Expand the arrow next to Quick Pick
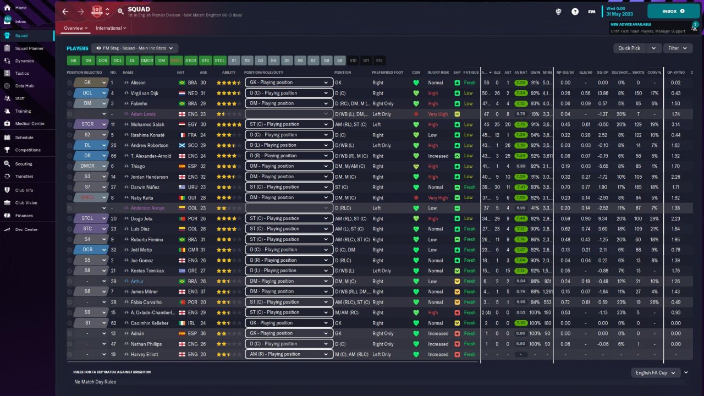Viewport: 704px width, 396px height. click(654, 48)
